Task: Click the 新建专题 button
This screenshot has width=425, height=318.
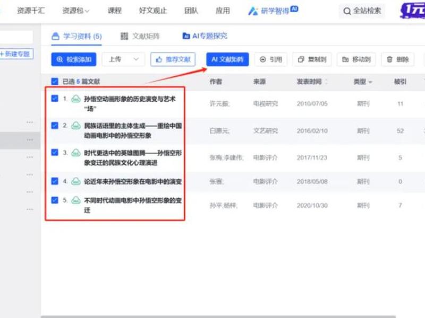Action: [16, 54]
